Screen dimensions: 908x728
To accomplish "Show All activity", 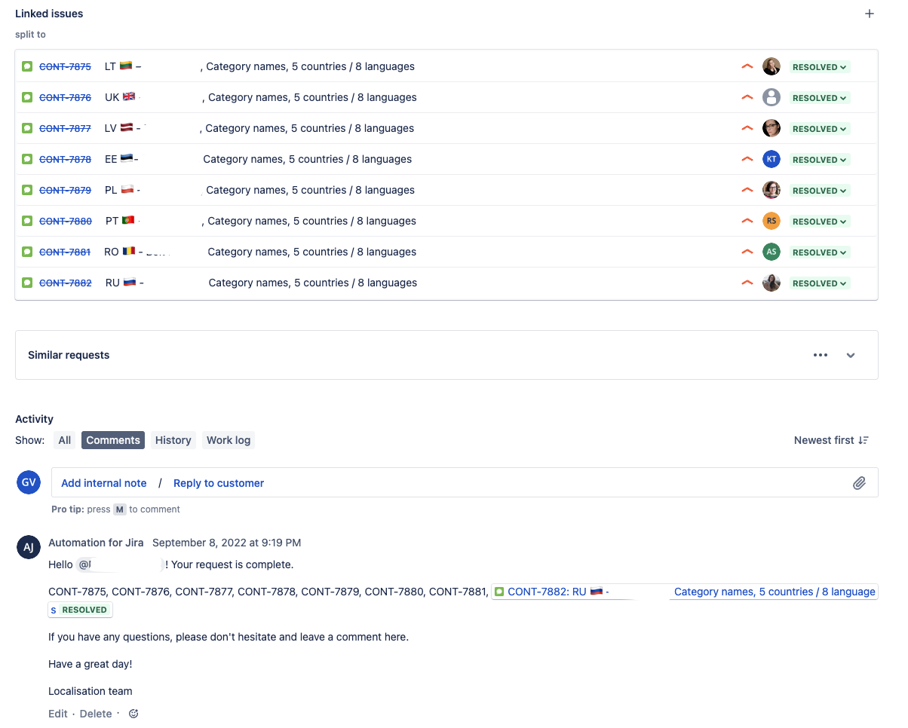I will coord(65,440).
